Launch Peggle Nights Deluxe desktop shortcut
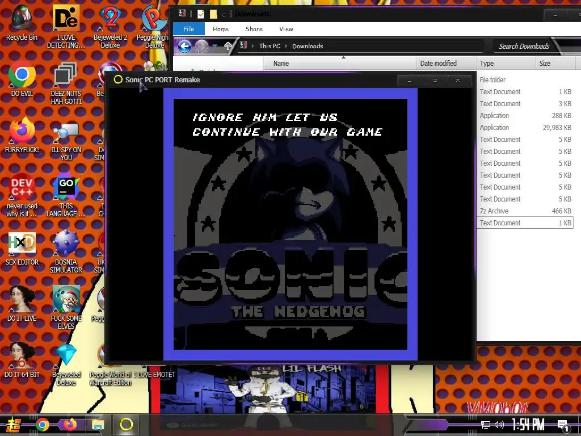 pos(153,26)
